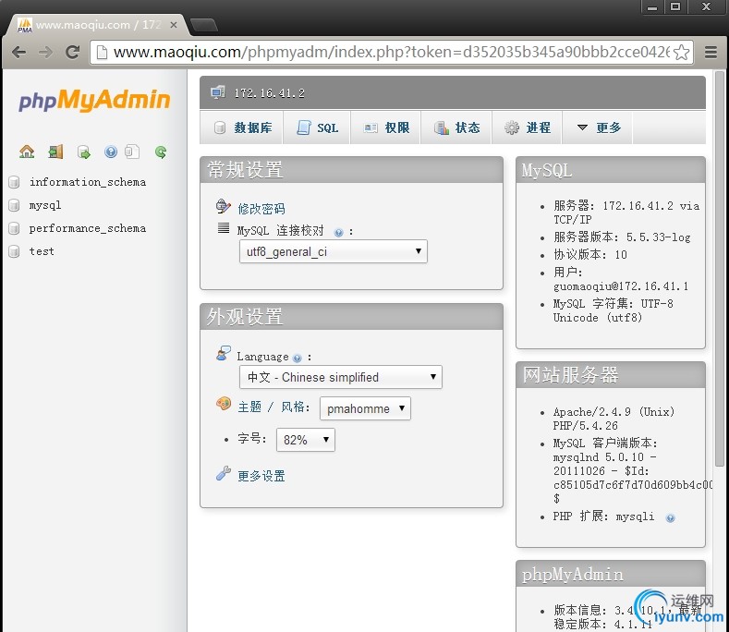Click the server icon next to 172.16.41.2
Image resolution: width=729 pixels, height=632 pixels.
(x=217, y=92)
